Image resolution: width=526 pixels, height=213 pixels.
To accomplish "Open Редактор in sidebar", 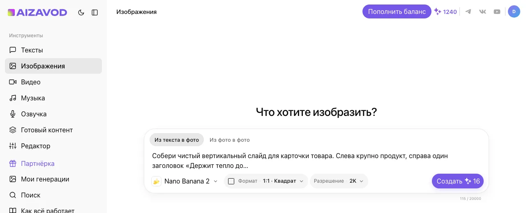I will [x=53, y=146].
